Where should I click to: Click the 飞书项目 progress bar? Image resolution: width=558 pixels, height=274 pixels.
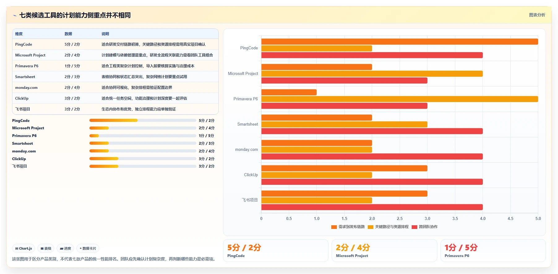[x=143, y=166]
